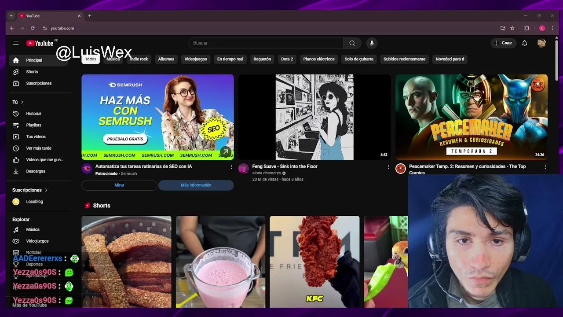Open the crispy pork Short thumbnail
Screen dimensions: 563x317
click(x=126, y=262)
